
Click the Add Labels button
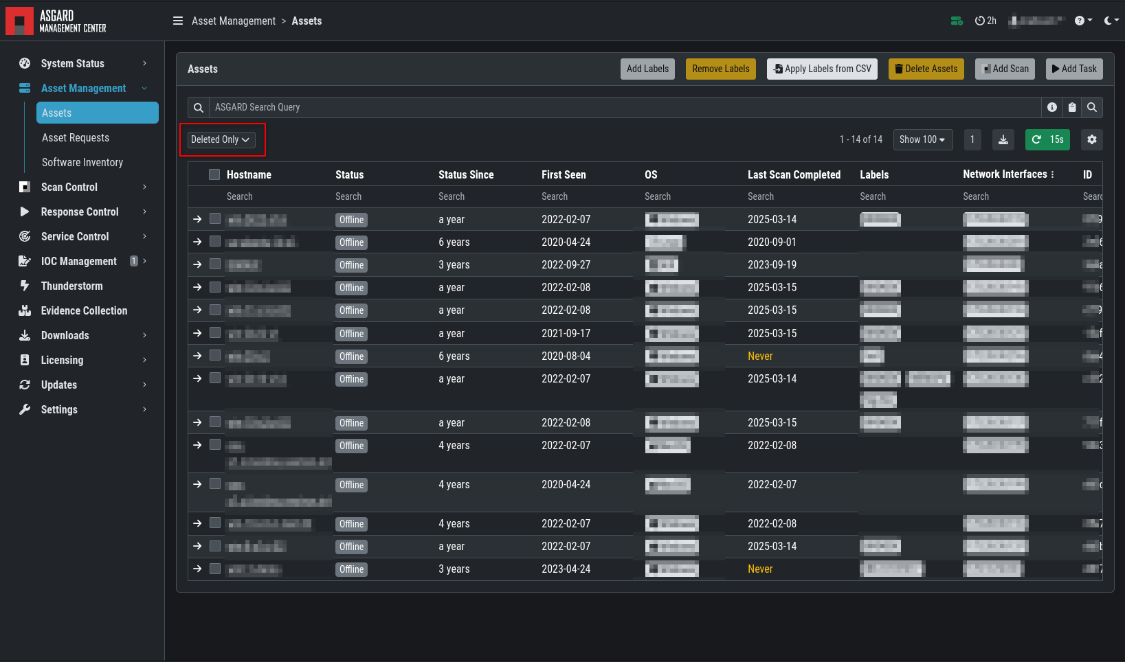tap(647, 69)
